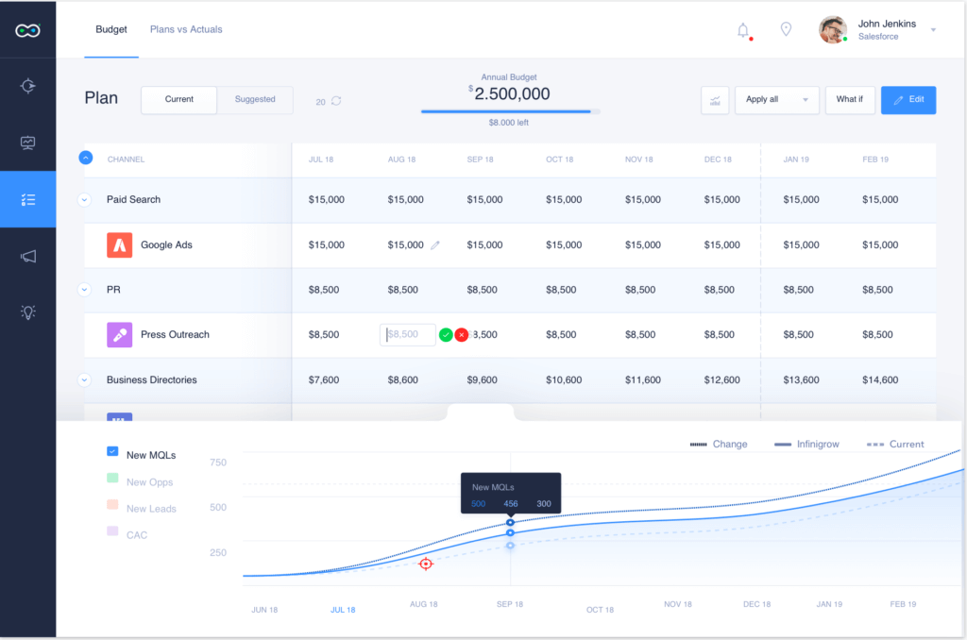Click the blue Edit button
This screenshot has height=640, width=967.
point(908,100)
